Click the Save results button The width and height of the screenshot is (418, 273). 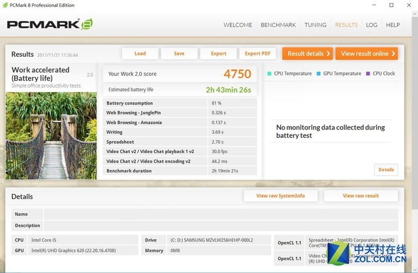pyautogui.click(x=179, y=54)
